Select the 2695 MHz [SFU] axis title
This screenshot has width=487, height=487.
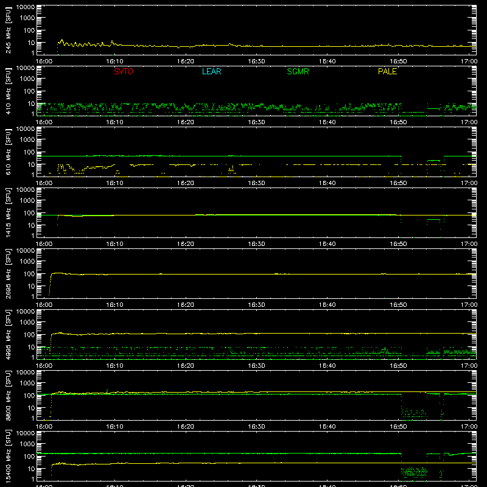coord(9,273)
